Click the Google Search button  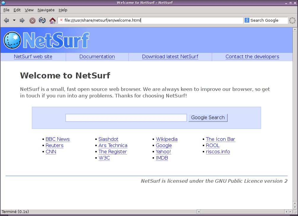click(x=208, y=118)
